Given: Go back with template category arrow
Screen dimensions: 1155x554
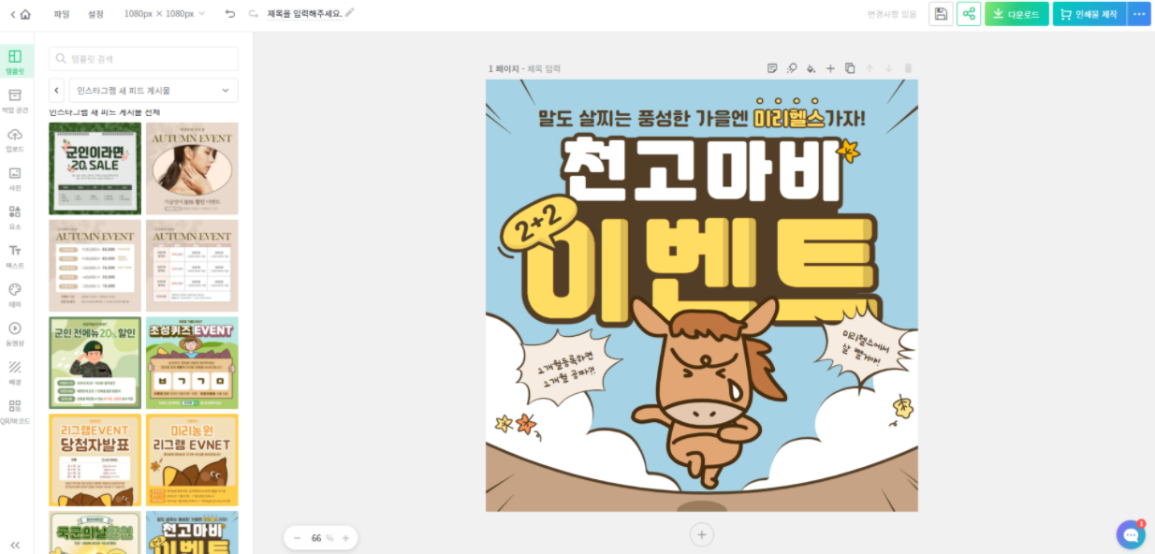Looking at the screenshot, I should [x=57, y=90].
